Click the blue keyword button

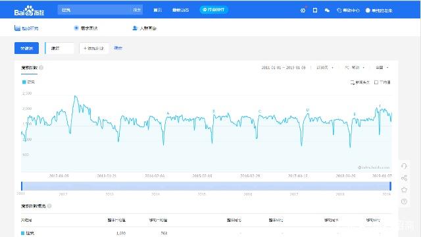tap(26, 48)
